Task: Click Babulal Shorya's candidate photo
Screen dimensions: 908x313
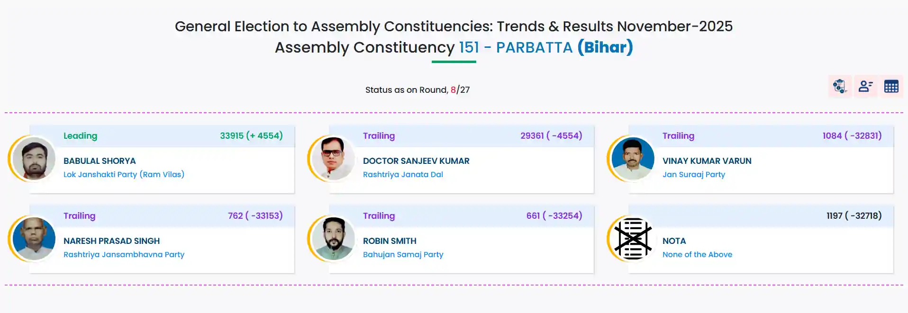Action: 34,159
